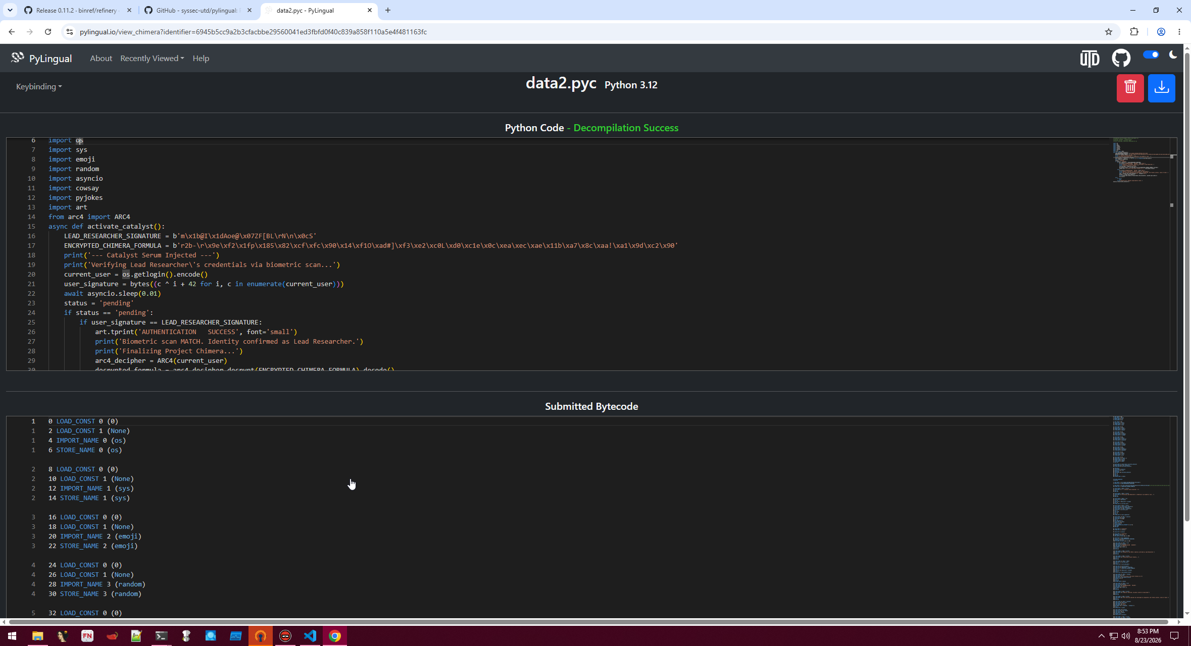Viewport: 1191px width, 646px height.
Task: Open the UTD logo link
Action: (x=1089, y=59)
